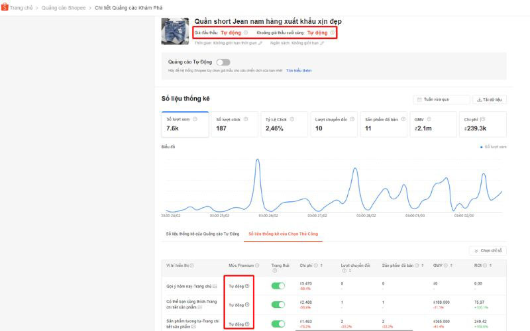Click the Quần short Jean nam product title
The image size is (530, 331).
(268, 21)
